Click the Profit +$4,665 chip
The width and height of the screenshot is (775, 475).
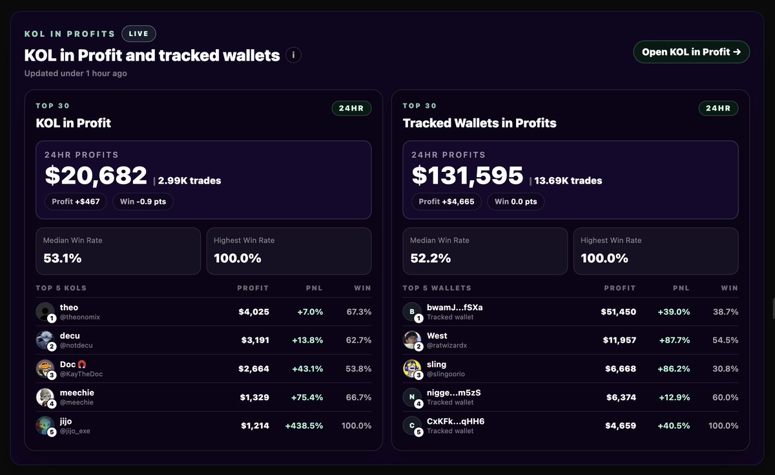(x=446, y=202)
